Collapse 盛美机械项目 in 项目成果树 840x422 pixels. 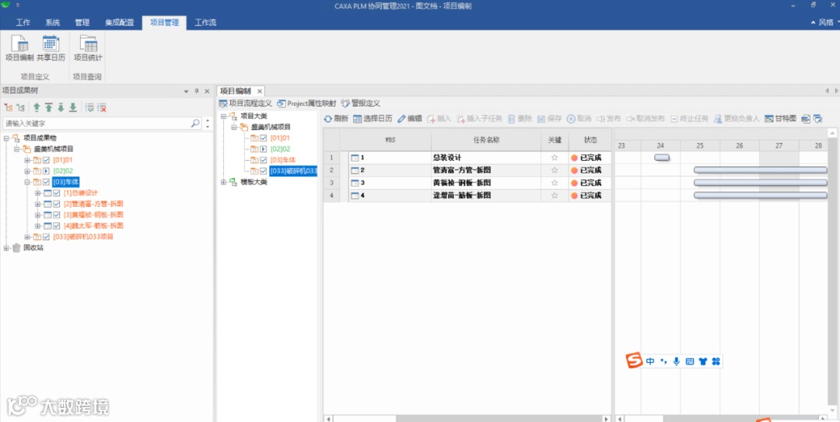pos(16,149)
